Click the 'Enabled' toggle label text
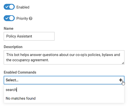129x106 pixels. 23,7
